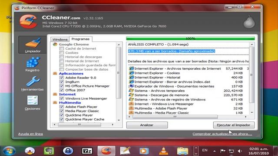This screenshot has width=278, height=156.
Task: Toggle Quicktime Player Cache checkbox
Action: click(62, 119)
